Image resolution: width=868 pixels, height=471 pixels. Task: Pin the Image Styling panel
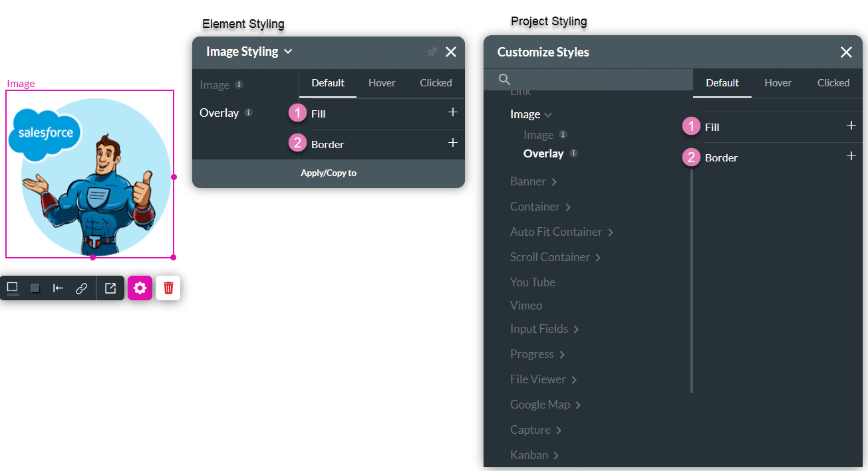click(x=432, y=52)
